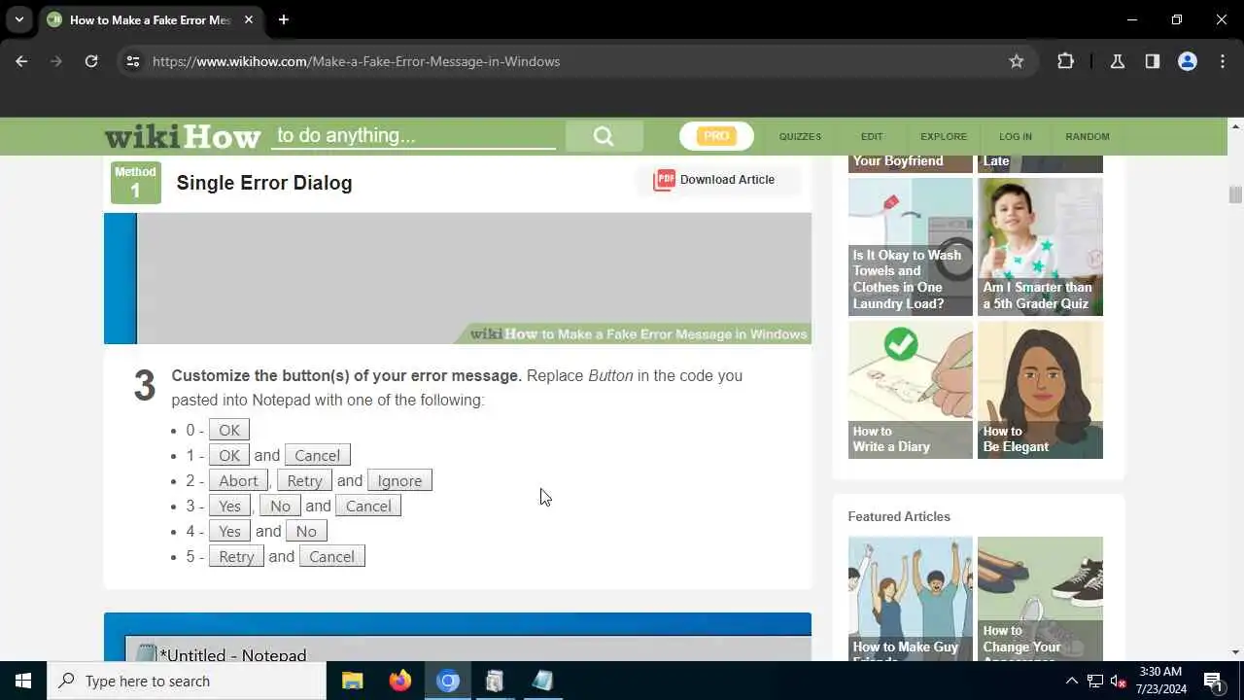Show hidden system tray icons

click(1072, 681)
